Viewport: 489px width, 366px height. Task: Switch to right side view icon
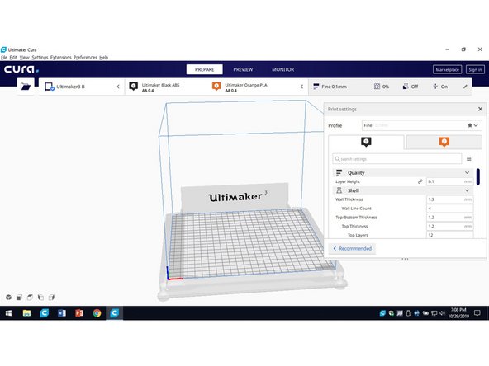51,298
